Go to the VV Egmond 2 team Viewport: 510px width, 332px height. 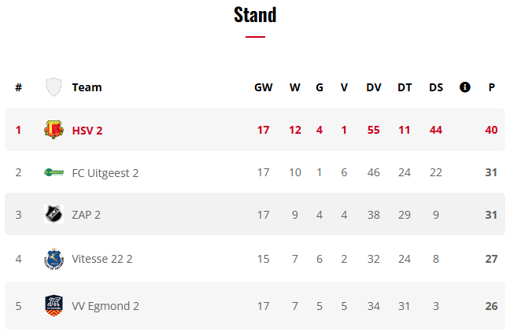[x=105, y=305]
